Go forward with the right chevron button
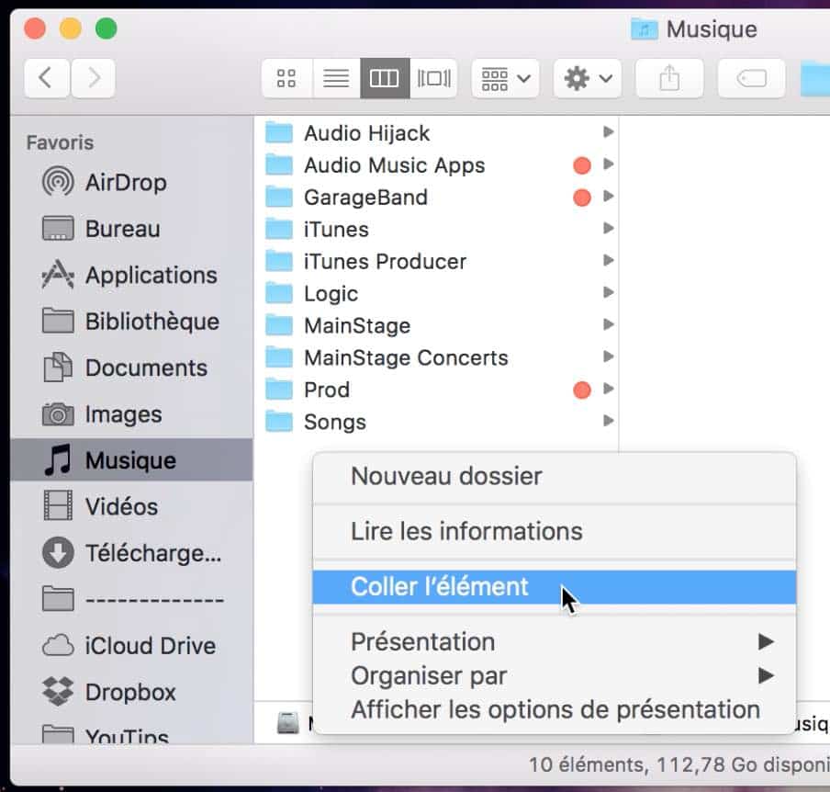The height and width of the screenshot is (792, 830). pyautogui.click(x=93, y=78)
